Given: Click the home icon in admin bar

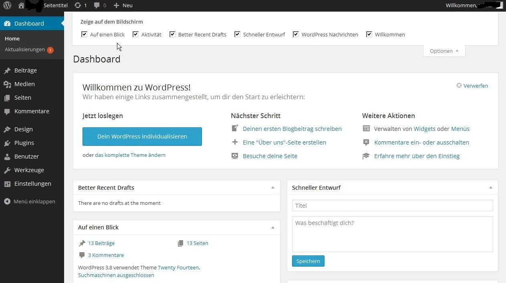Looking at the screenshot, I should pos(21,5).
